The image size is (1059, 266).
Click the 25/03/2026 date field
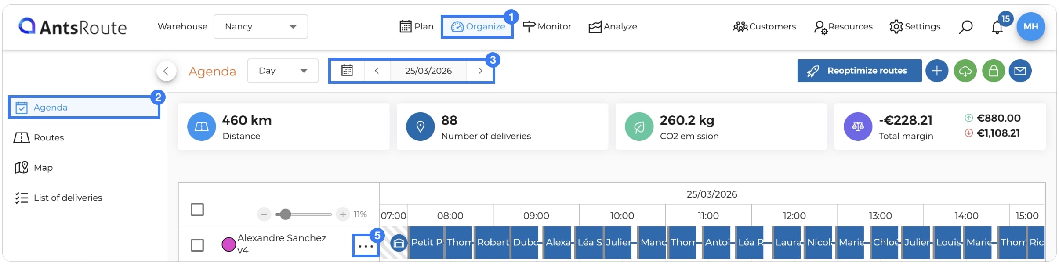point(428,71)
